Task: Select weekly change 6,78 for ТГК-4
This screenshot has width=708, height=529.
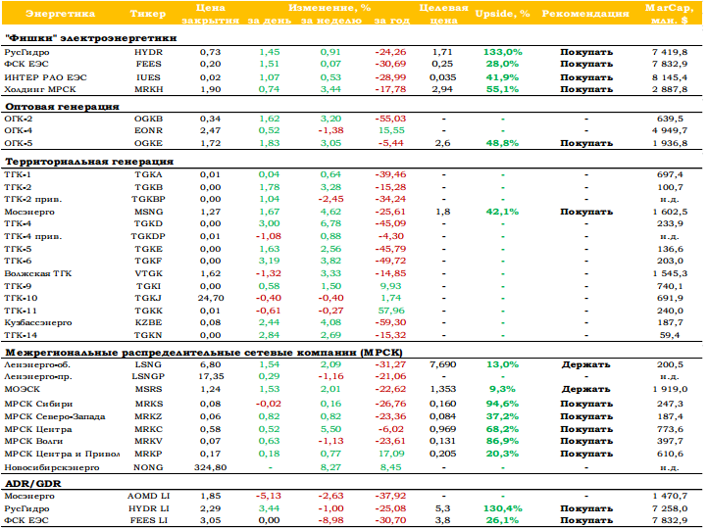Action: pyautogui.click(x=331, y=223)
